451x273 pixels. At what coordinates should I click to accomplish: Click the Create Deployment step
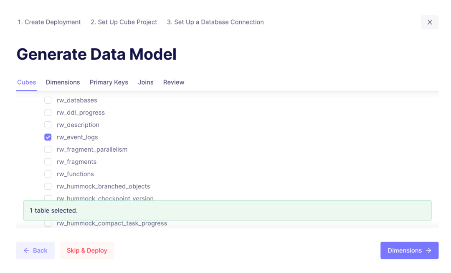(49, 22)
